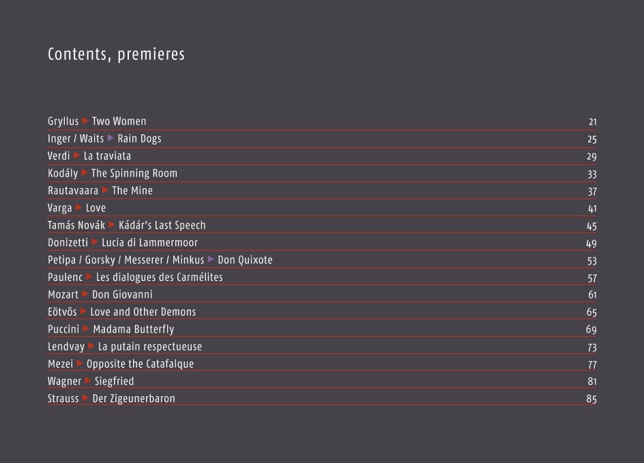Screen dimensions: 644x463
Task: Click the purple arrow before Don Quixote
Action: [x=211, y=259]
